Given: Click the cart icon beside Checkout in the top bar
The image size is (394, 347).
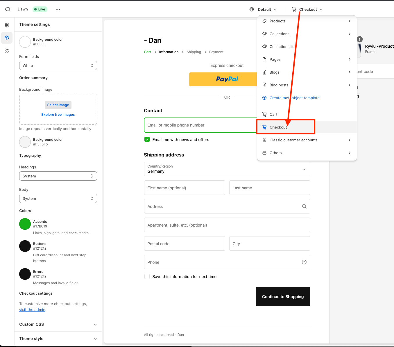Looking at the screenshot, I should [294, 9].
